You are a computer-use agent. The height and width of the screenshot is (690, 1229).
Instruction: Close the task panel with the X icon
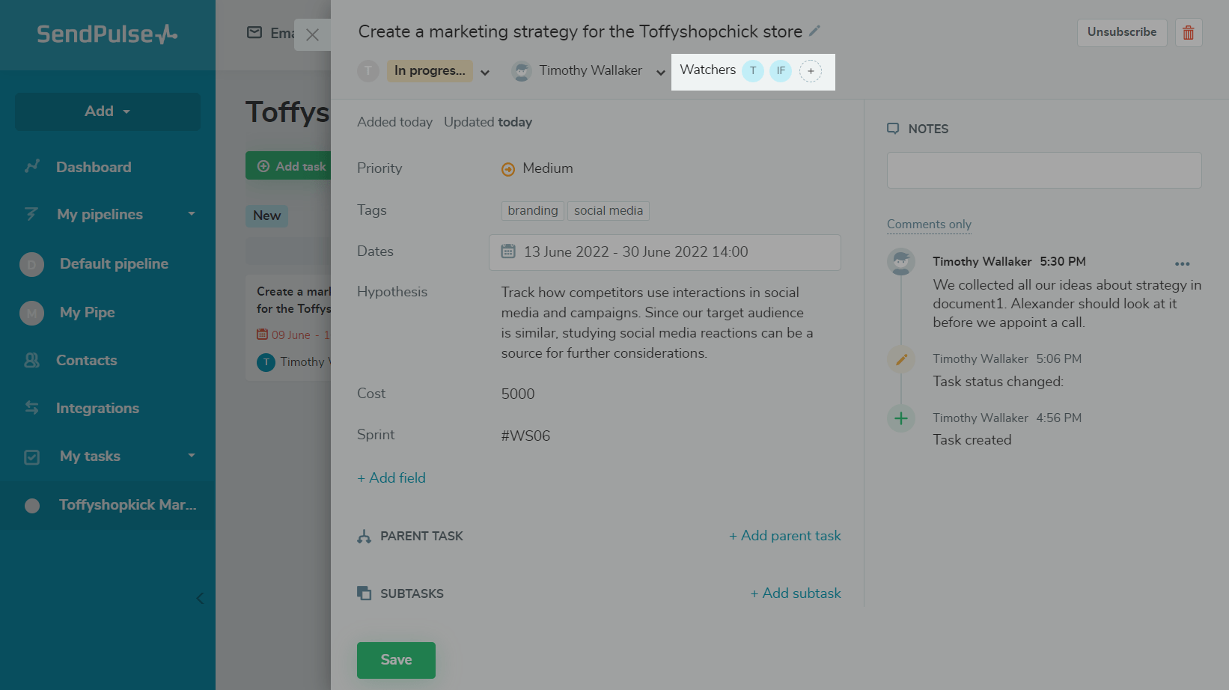[x=313, y=34]
